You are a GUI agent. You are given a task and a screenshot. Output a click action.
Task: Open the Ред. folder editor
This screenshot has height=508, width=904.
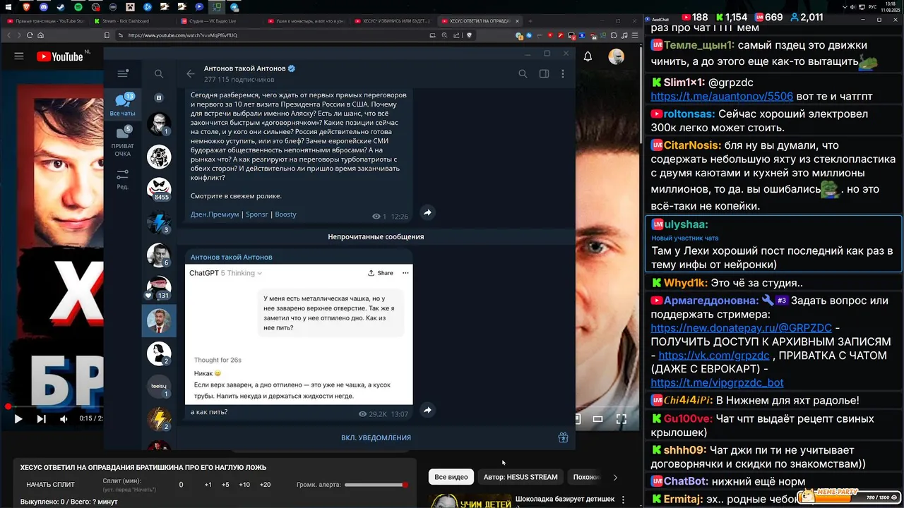123,179
